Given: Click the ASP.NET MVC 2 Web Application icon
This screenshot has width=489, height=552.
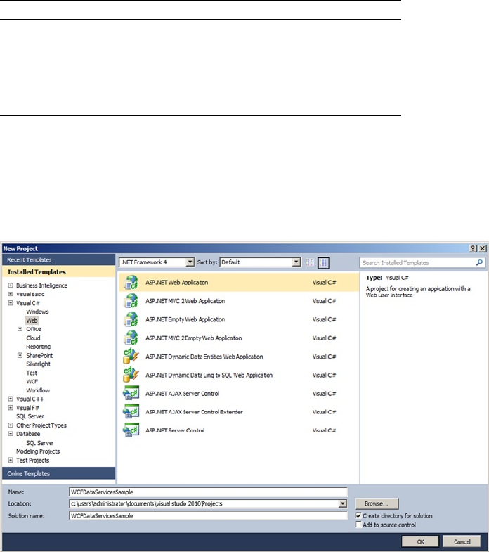Looking at the screenshot, I should 131,301.
